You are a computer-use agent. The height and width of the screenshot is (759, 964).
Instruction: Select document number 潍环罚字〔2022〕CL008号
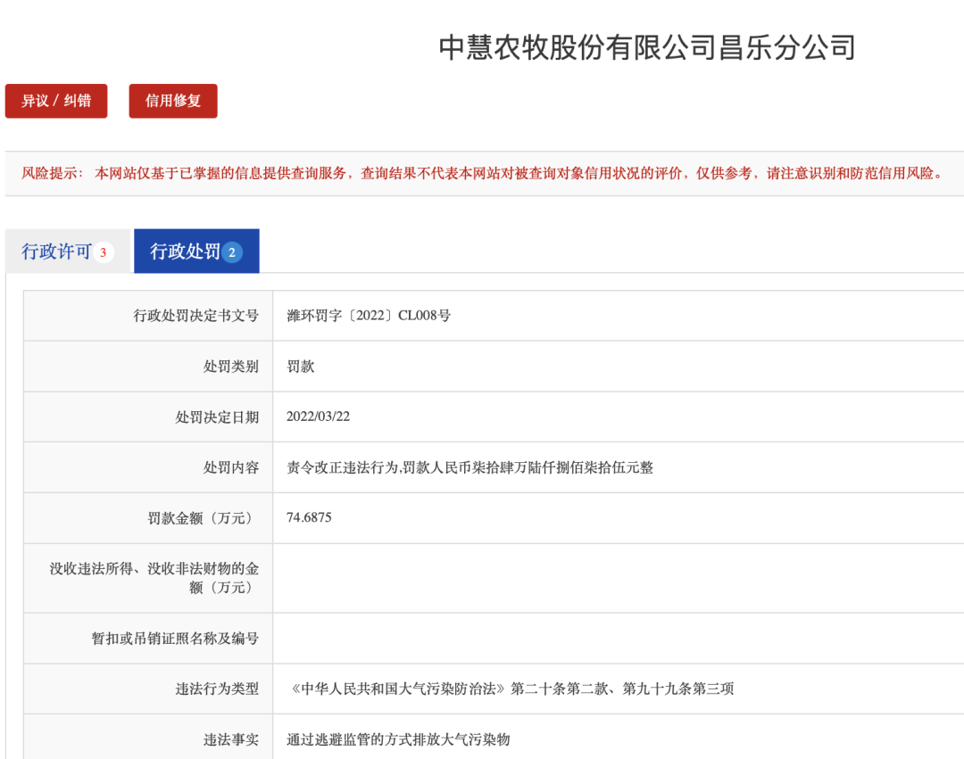tap(369, 316)
